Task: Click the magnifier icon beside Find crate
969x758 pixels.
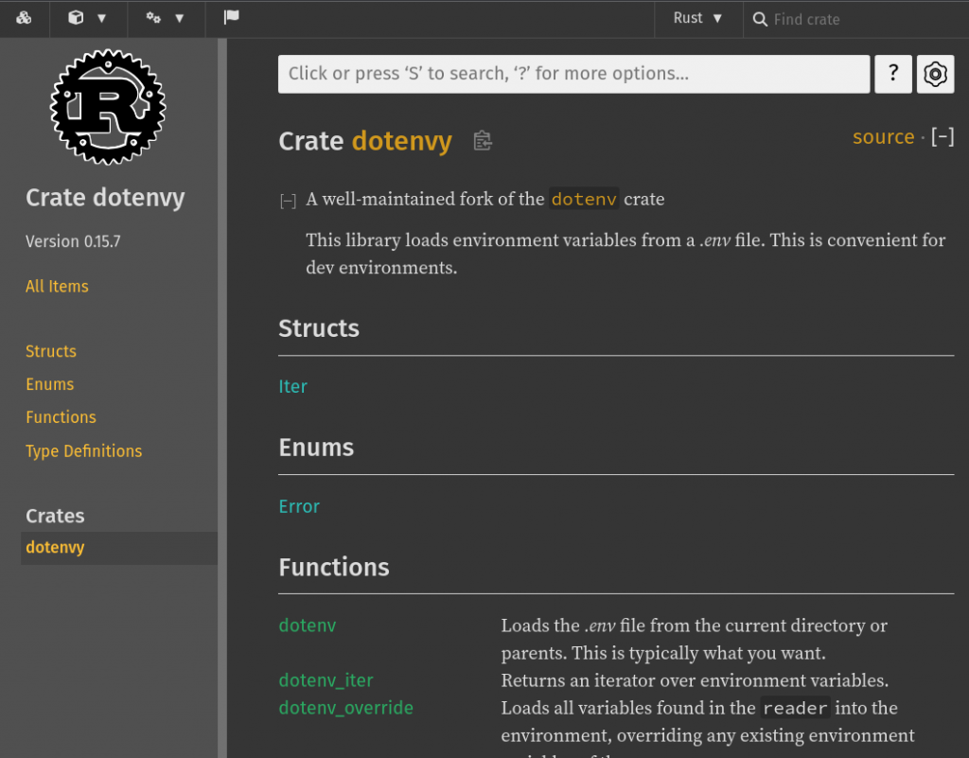Action: click(760, 19)
